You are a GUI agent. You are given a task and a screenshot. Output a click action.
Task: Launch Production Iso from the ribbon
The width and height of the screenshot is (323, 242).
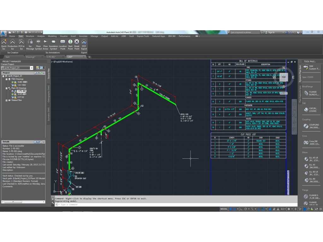pos(13,44)
